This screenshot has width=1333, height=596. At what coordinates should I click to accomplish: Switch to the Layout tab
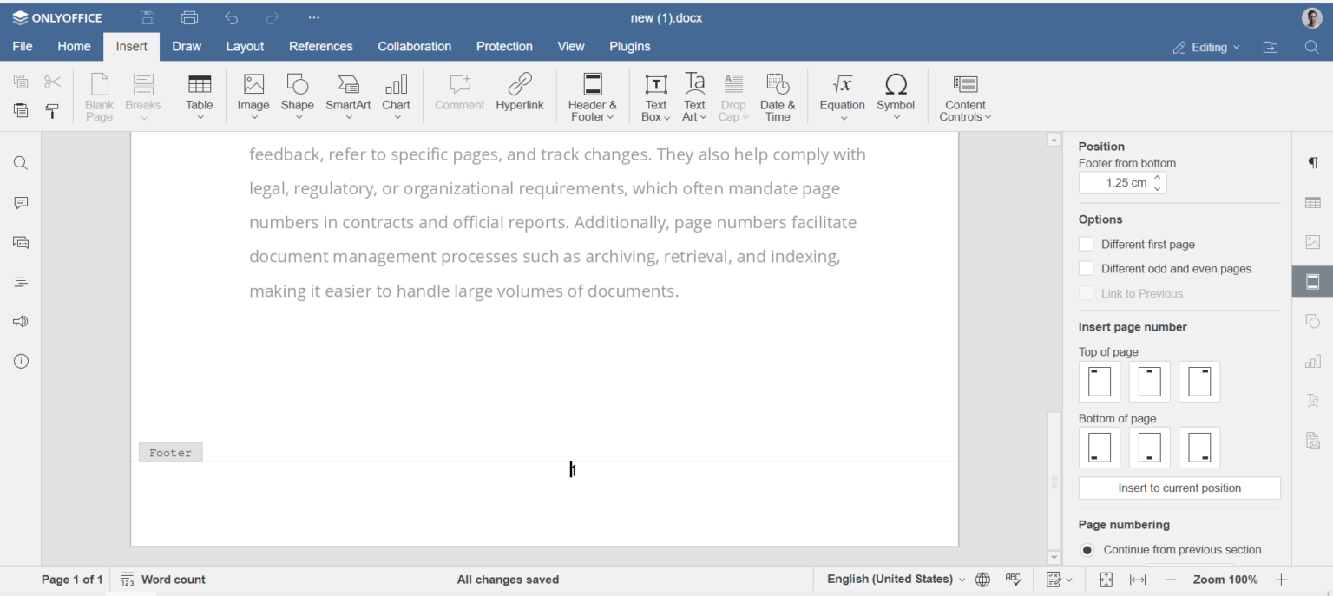pyautogui.click(x=245, y=46)
